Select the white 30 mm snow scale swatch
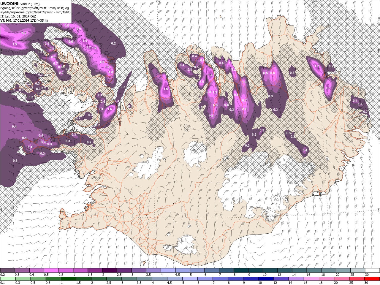 point(372,270)
